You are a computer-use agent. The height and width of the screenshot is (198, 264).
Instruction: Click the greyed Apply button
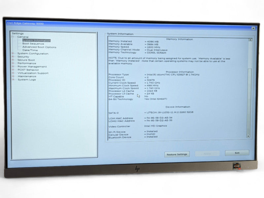(207, 154)
